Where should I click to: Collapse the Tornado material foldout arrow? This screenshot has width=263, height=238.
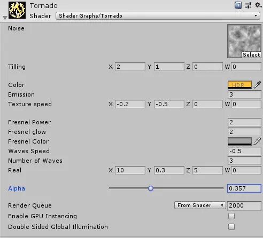(x=5, y=18)
